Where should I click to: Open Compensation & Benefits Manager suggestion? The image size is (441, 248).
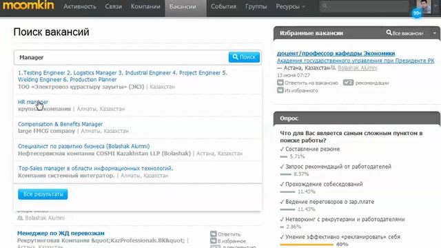(60, 124)
